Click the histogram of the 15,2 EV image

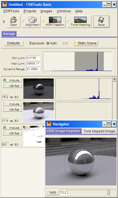coord(83,89)
